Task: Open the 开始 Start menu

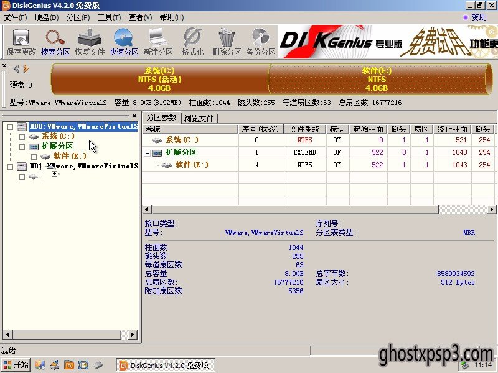Action: click(x=16, y=365)
